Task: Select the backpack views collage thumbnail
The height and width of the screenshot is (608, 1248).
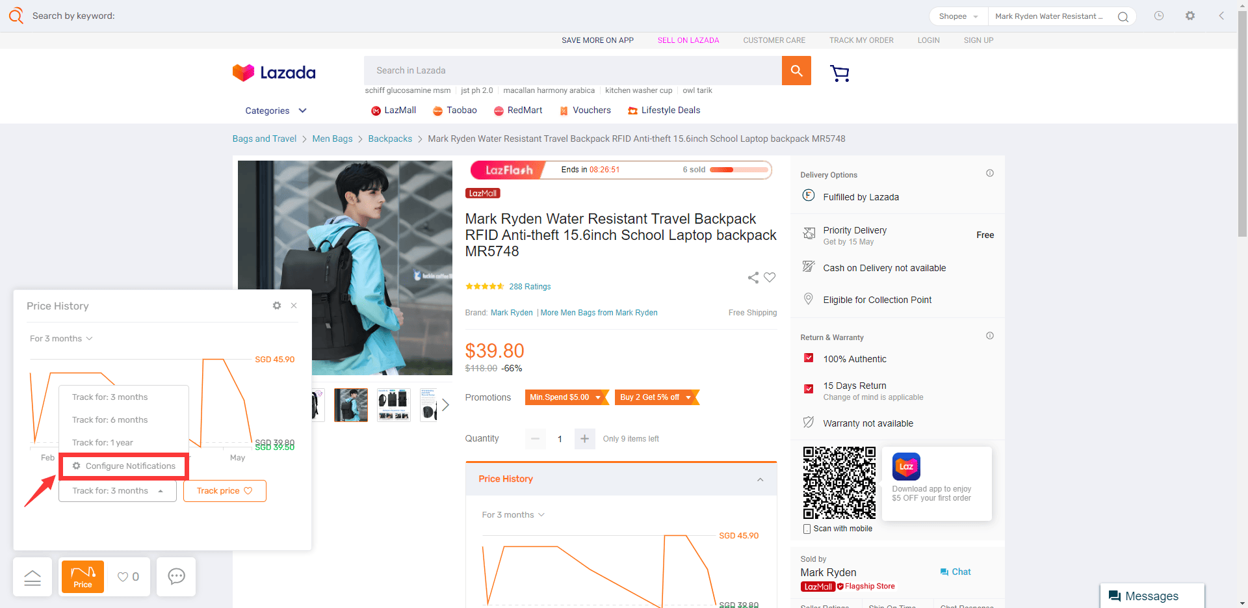Action: tap(394, 404)
